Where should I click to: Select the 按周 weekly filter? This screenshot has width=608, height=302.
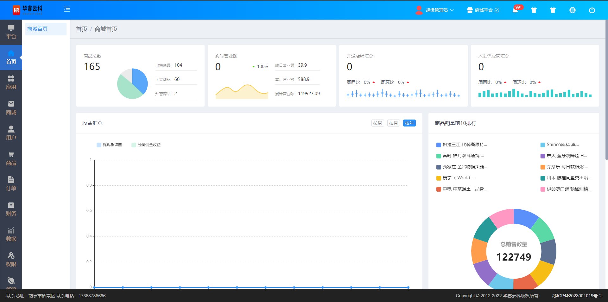[x=377, y=123]
